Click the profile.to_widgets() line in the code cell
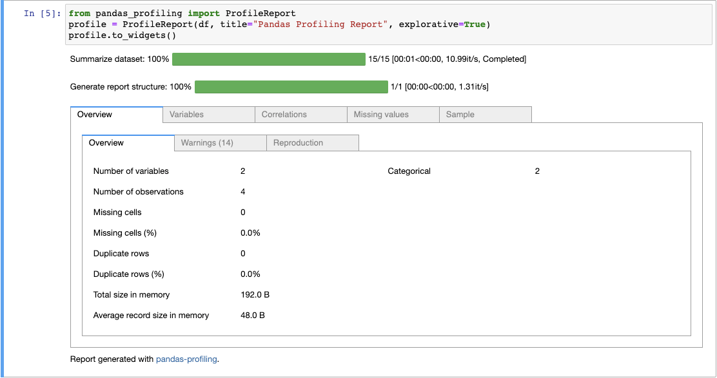 pyautogui.click(x=122, y=36)
